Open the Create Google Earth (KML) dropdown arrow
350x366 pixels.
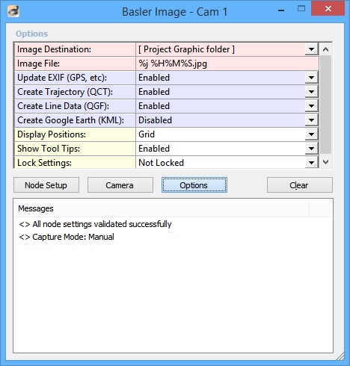[x=311, y=120]
